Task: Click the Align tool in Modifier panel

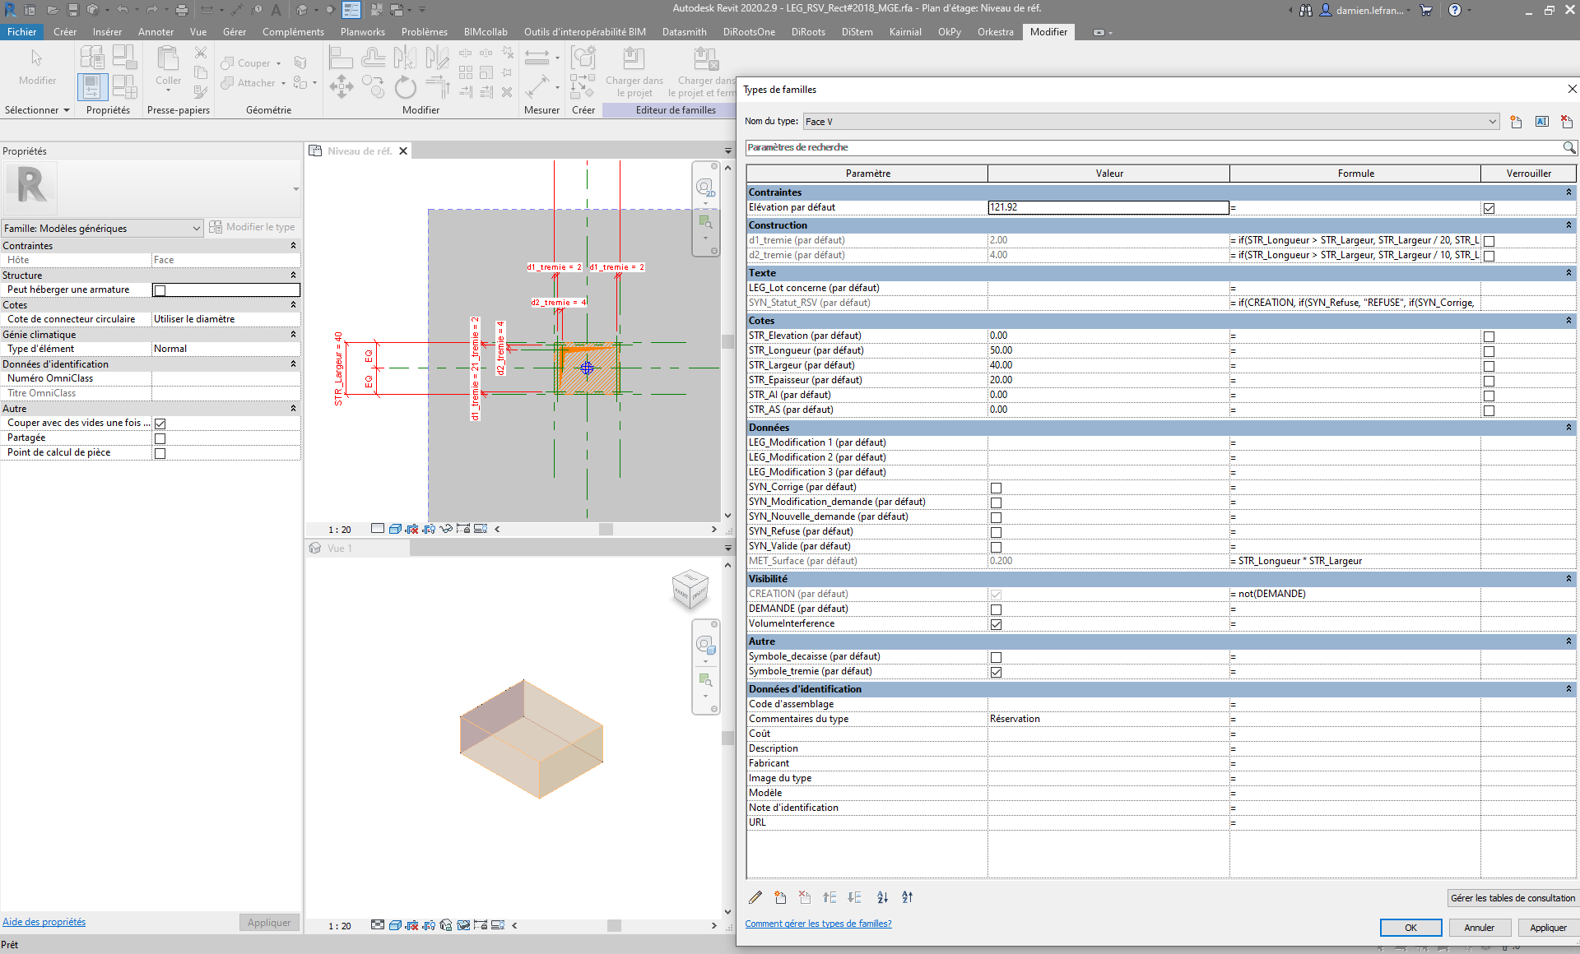Action: coord(341,58)
